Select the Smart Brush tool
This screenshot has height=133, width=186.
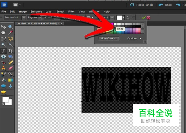pyautogui.click(x=10, y=74)
